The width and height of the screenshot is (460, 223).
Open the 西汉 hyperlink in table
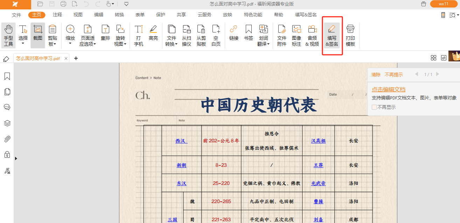181,141
